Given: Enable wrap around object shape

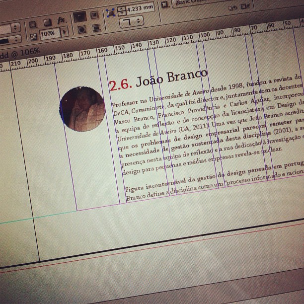Looking at the screenshot, I should click(x=81, y=29).
